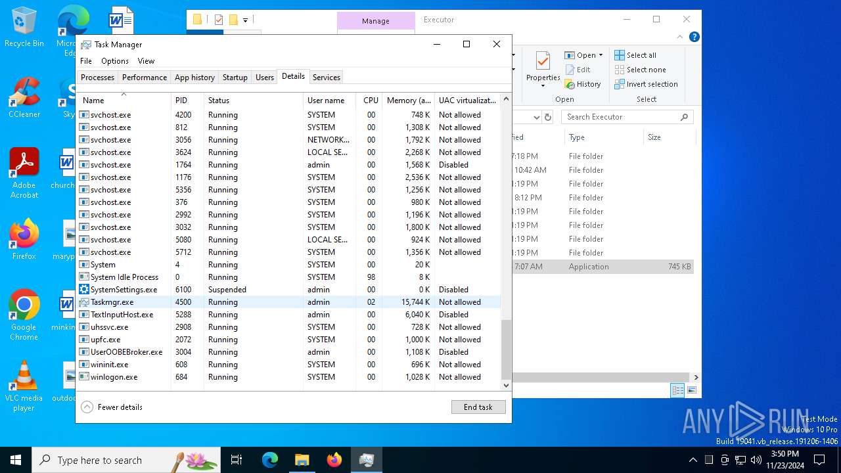841x473 pixels.
Task: Open Explorer help question mark icon
Action: point(694,37)
